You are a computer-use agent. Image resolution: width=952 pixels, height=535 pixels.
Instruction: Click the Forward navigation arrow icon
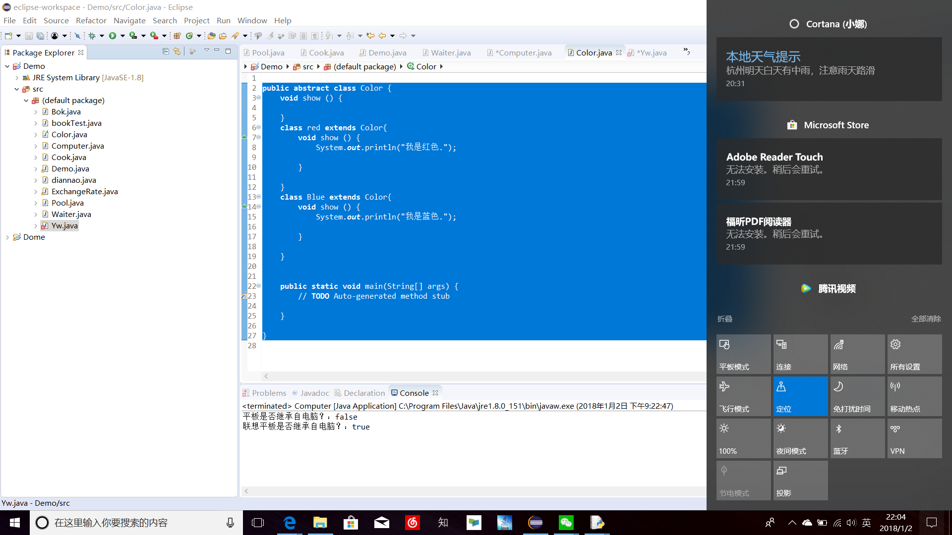(x=403, y=36)
